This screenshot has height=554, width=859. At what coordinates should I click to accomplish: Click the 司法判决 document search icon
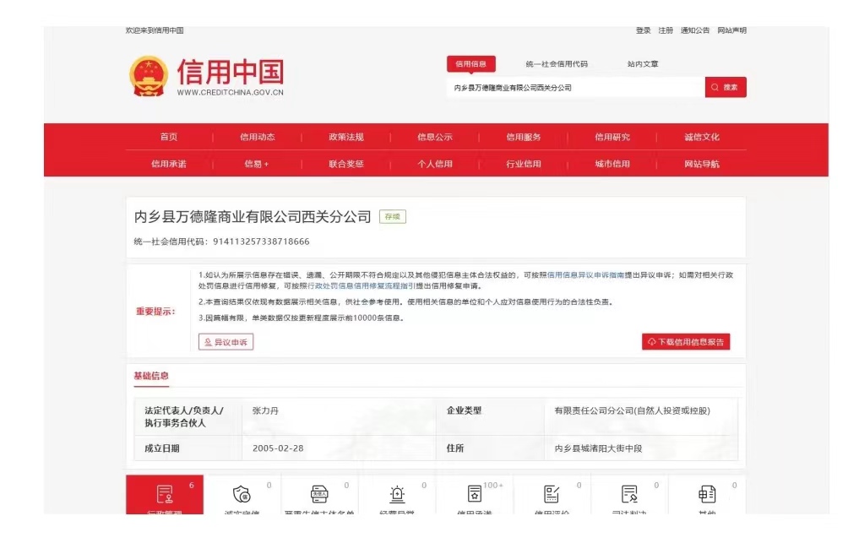click(x=630, y=493)
